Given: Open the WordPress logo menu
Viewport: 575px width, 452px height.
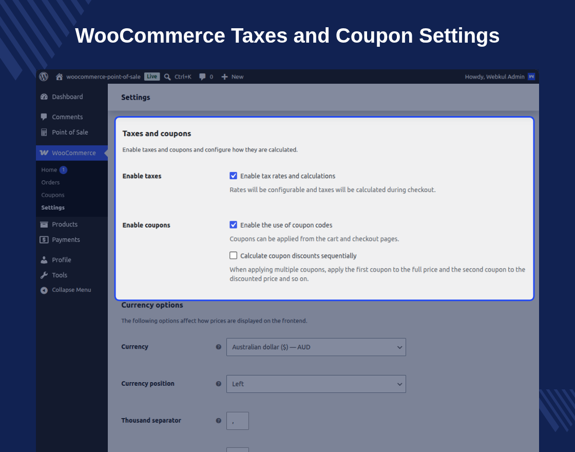Looking at the screenshot, I should click(x=44, y=77).
